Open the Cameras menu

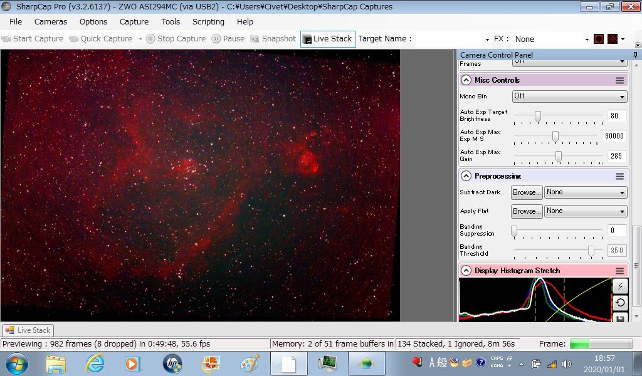pyautogui.click(x=51, y=22)
